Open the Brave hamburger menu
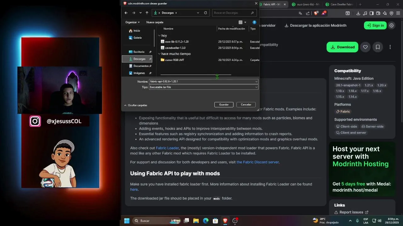Screen dimensions: 403x226 [x=398, y=13]
